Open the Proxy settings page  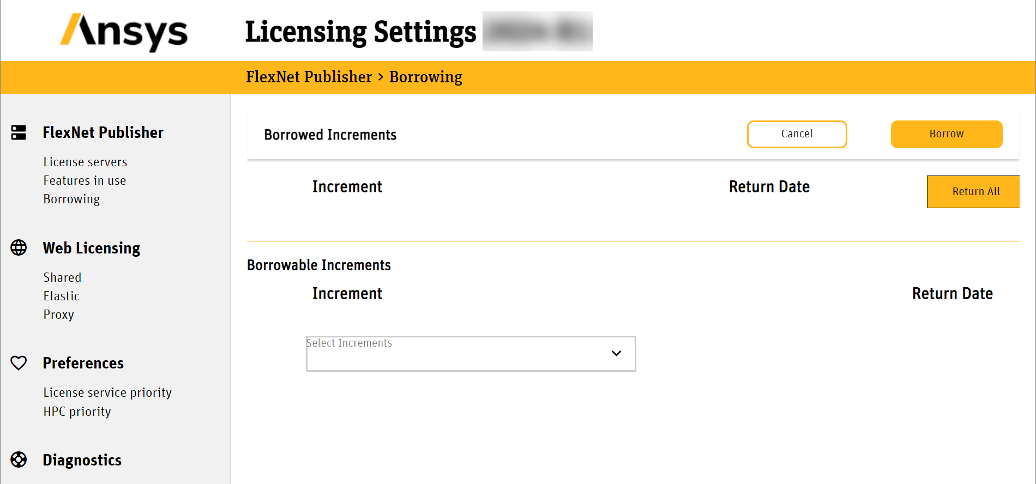58,314
